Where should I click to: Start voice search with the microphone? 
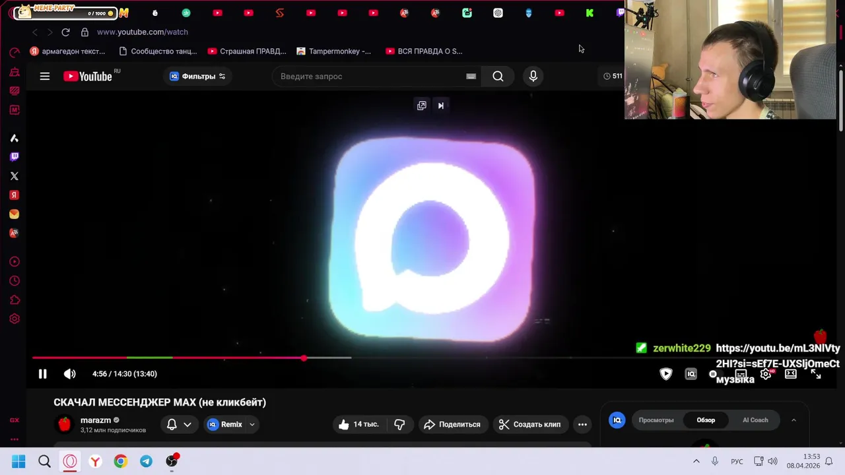point(533,77)
